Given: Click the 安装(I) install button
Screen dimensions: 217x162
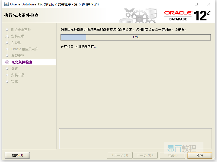Looking at the screenshot, I should [172, 155].
